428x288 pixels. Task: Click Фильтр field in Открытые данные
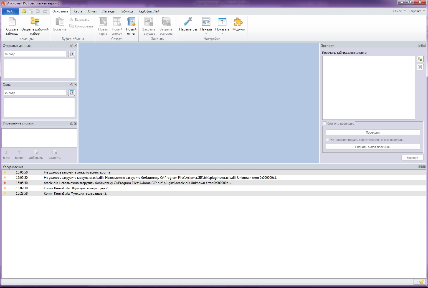35,54
